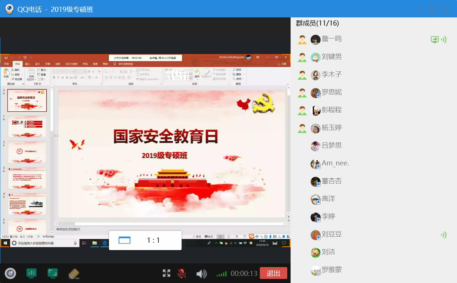Open 李木子's avatar in member list
Viewport: 457px width, 283px height.
[315, 75]
